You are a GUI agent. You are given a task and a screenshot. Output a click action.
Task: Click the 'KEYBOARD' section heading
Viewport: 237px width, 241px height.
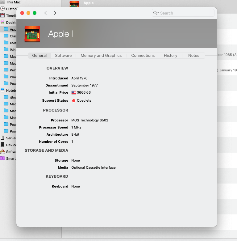(57, 176)
